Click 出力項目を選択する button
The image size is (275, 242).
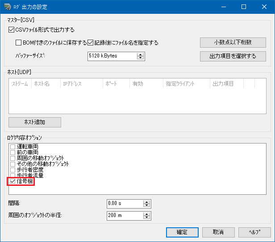pos(233,56)
